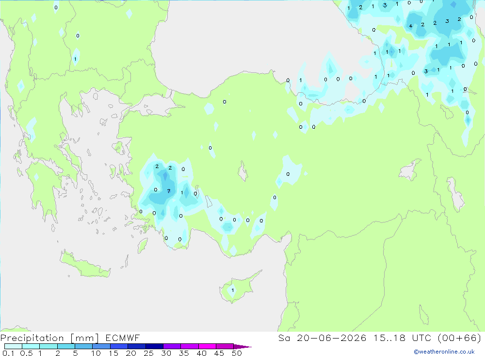The height and width of the screenshot is (356, 485).
Task: Select legend swatch between 25 and 30
Action: 154,346
